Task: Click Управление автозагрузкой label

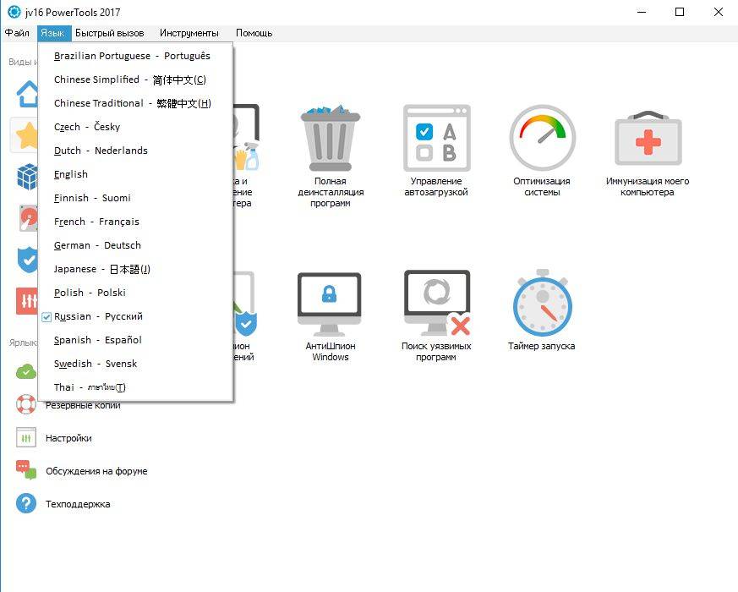Action: [436, 187]
